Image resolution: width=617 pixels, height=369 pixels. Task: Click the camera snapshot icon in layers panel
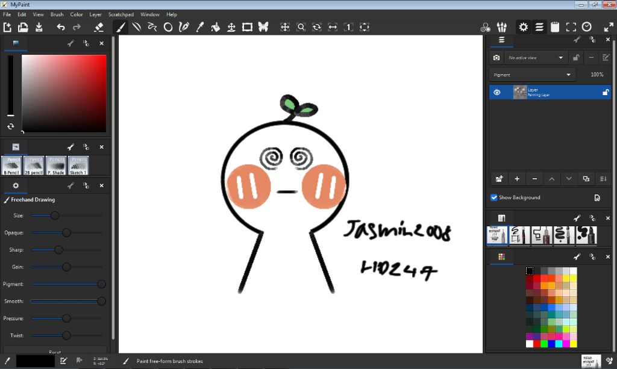496,58
